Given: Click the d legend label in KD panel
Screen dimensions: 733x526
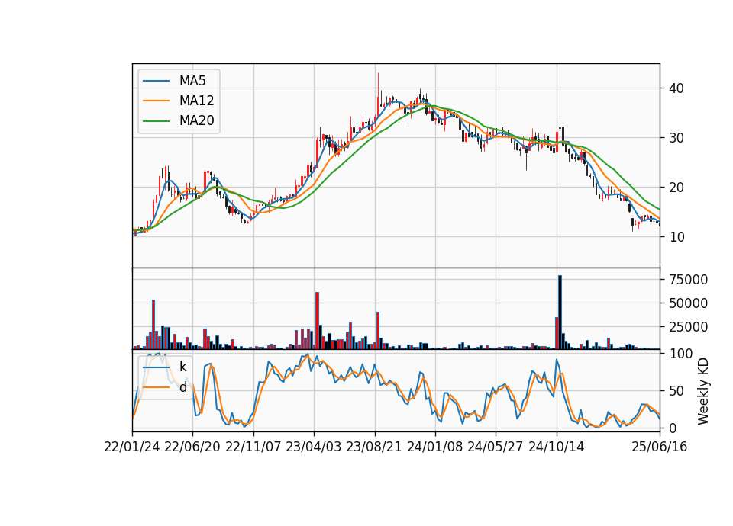Looking at the screenshot, I should pos(183,387).
